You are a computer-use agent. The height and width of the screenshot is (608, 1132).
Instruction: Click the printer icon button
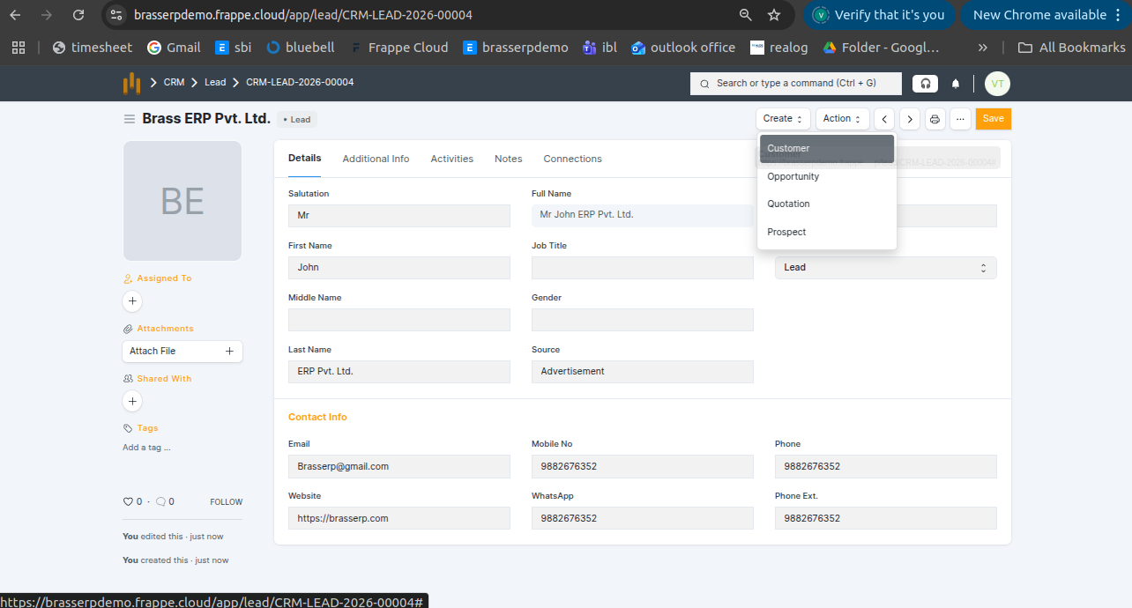(x=935, y=119)
